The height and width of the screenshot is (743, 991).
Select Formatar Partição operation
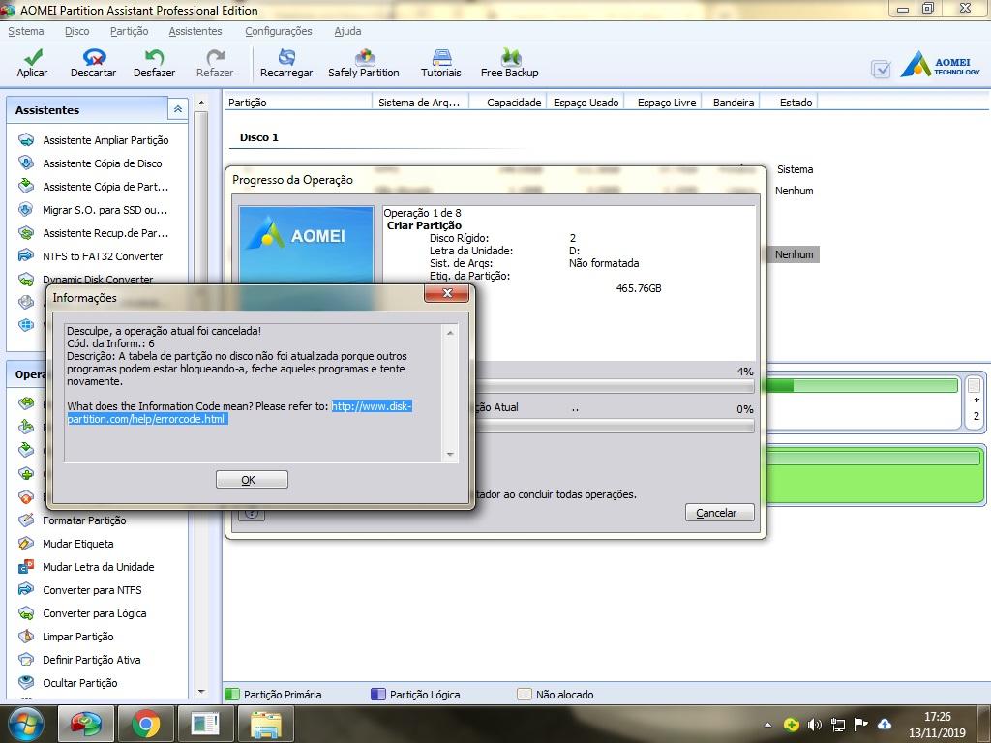(x=72, y=520)
